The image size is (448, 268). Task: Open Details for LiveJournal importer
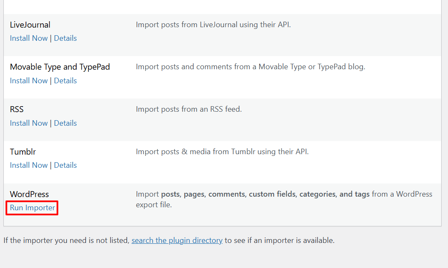65,38
